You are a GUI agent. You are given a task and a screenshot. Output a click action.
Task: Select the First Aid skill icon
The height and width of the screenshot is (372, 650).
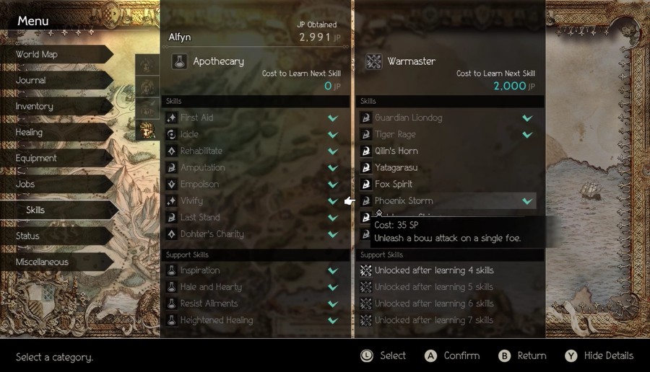pyautogui.click(x=171, y=118)
